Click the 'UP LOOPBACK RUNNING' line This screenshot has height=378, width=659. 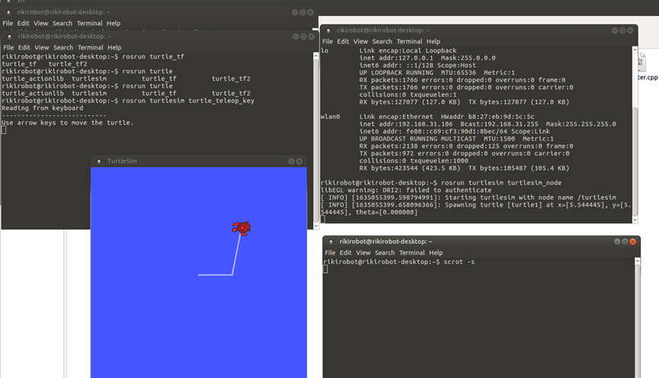point(437,72)
